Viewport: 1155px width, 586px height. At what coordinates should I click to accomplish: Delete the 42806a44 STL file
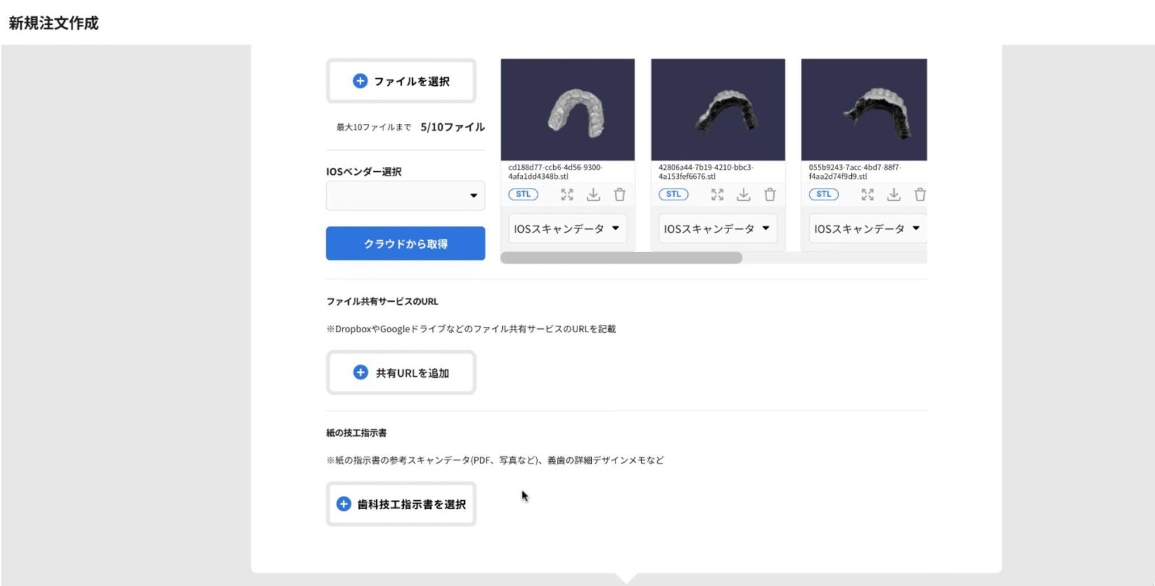(x=770, y=194)
